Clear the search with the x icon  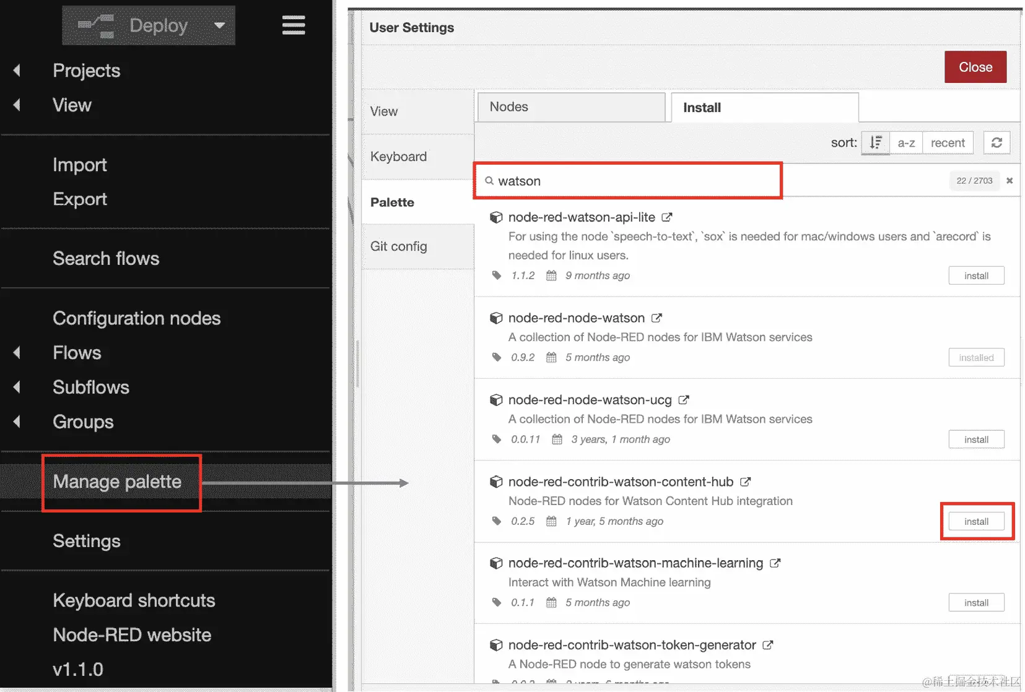coord(1010,181)
